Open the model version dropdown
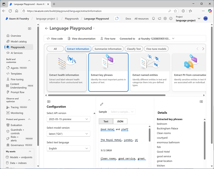 (x=68, y=134)
